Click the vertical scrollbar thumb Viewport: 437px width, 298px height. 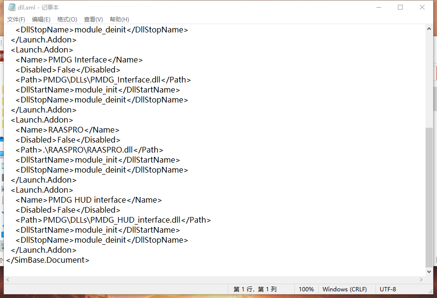click(428, 195)
